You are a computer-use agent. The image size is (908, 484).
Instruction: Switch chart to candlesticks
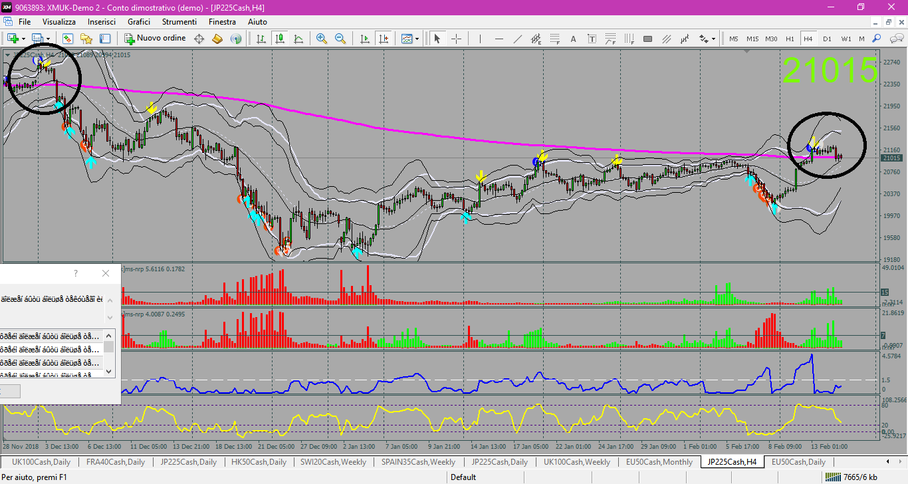coord(280,39)
